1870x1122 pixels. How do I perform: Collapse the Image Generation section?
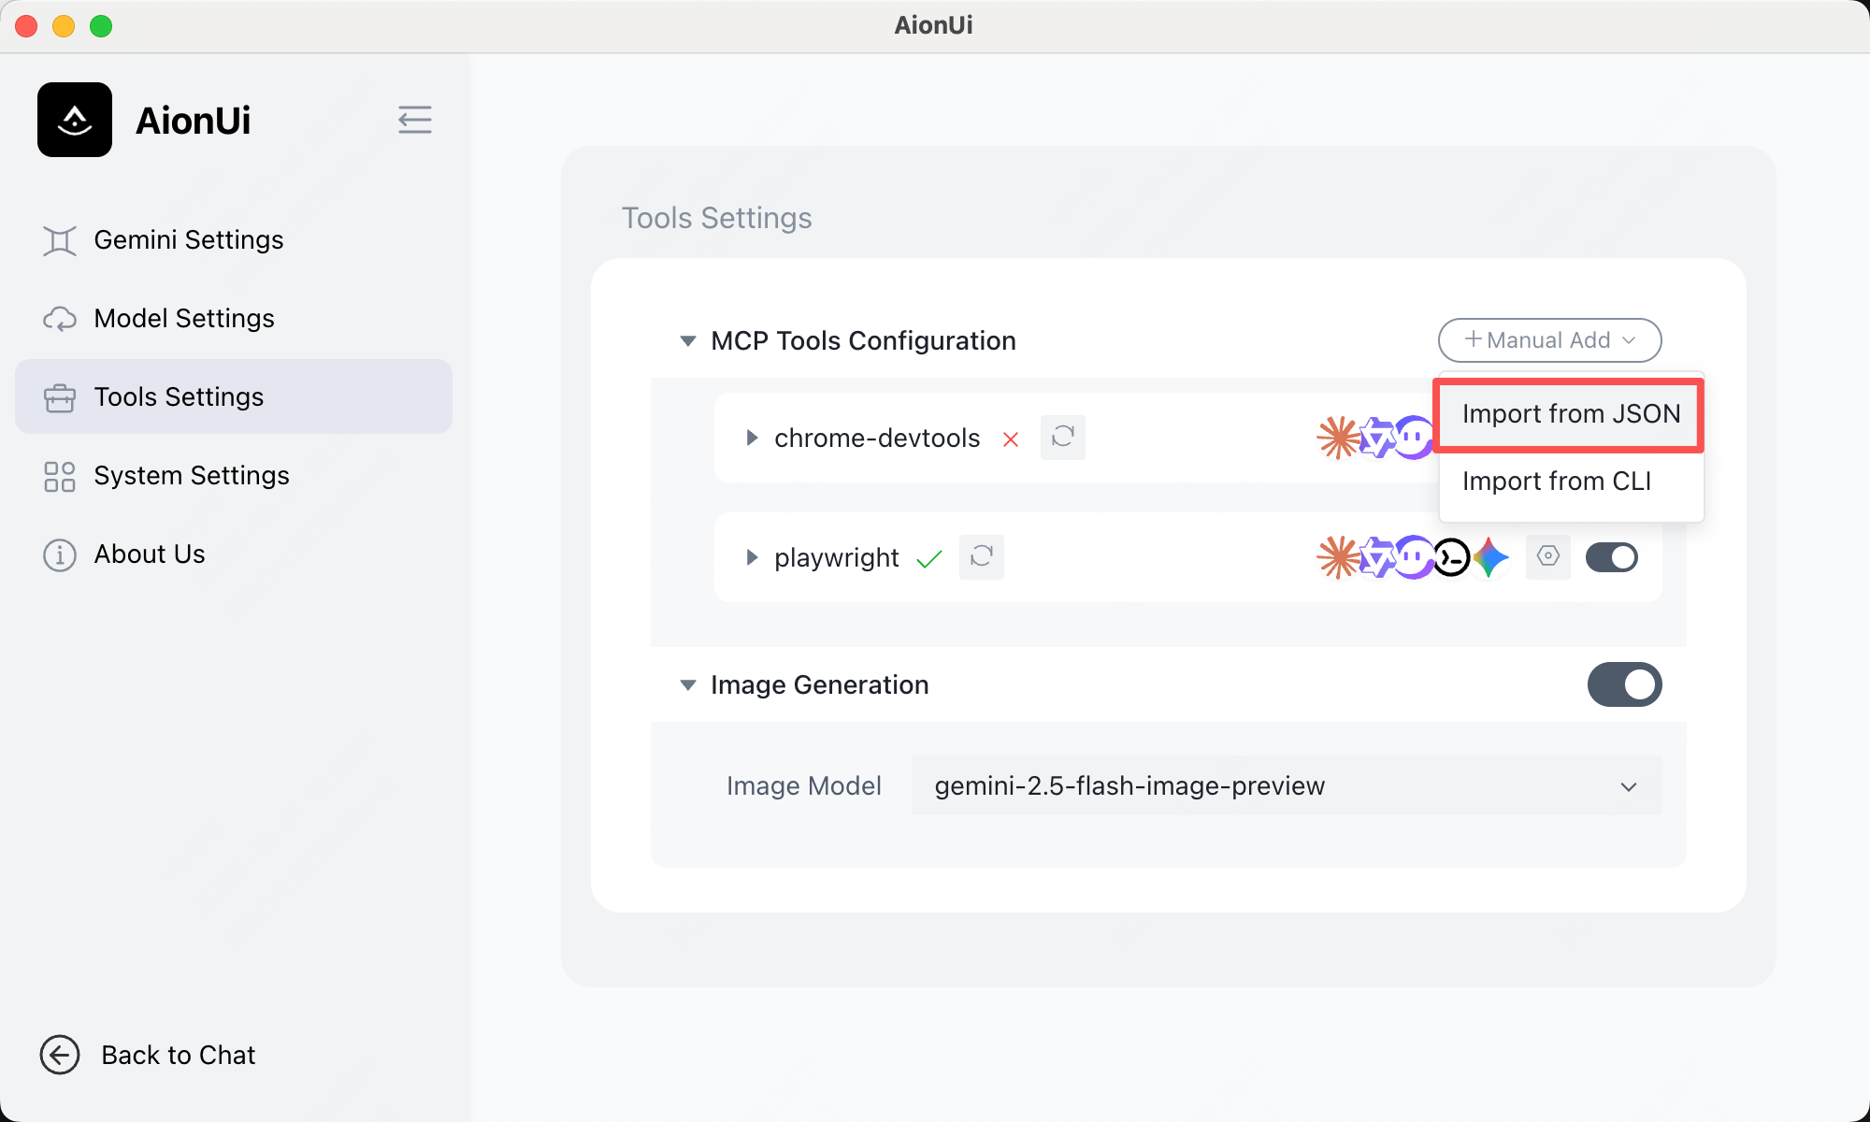click(x=688, y=685)
